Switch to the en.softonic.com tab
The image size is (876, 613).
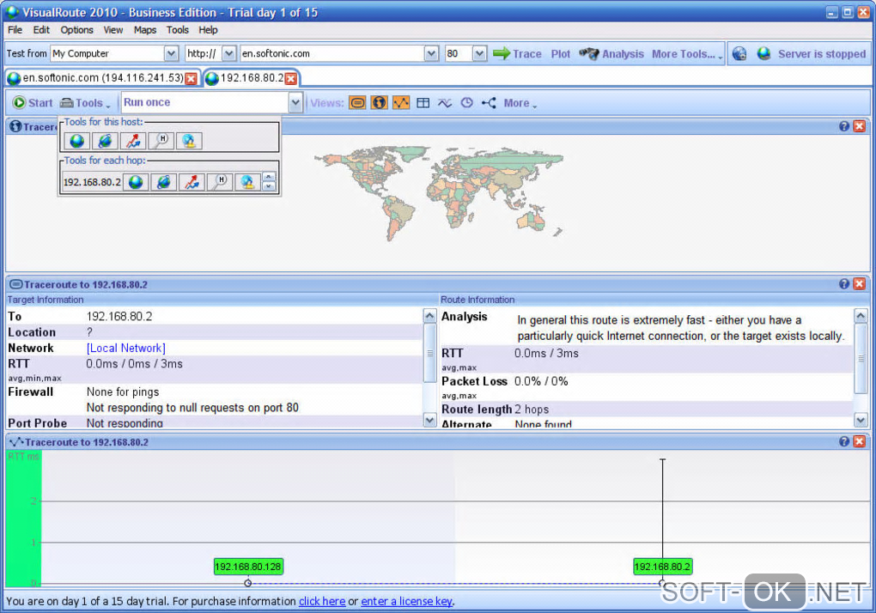(101, 78)
